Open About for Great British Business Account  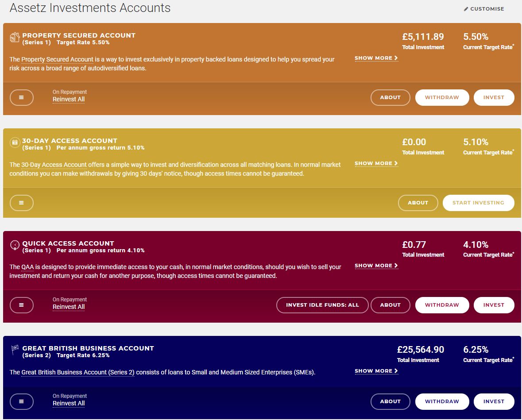(390, 402)
